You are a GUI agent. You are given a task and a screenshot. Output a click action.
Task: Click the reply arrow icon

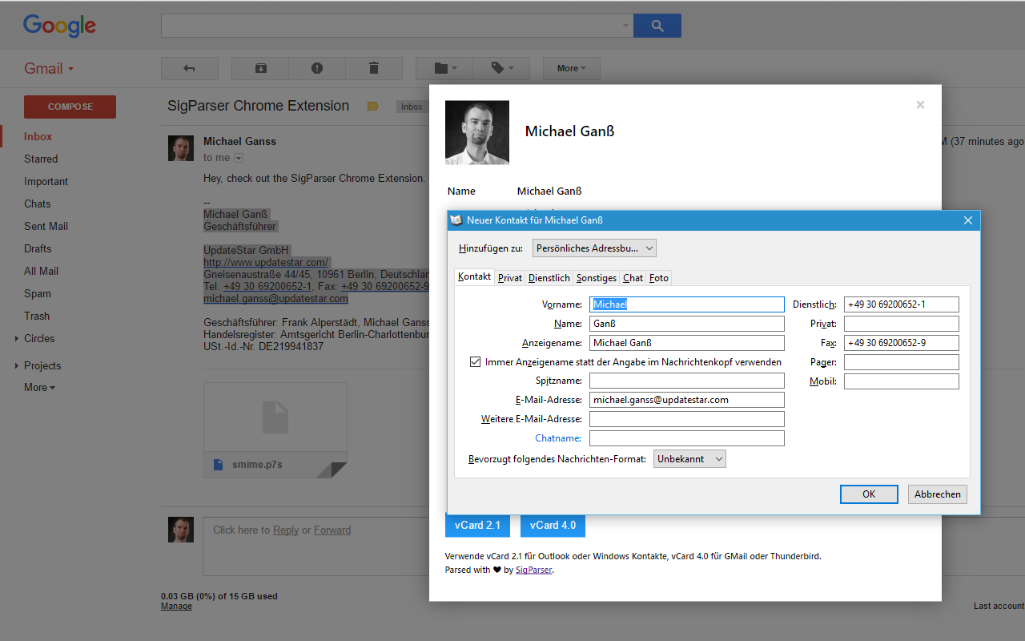[190, 68]
